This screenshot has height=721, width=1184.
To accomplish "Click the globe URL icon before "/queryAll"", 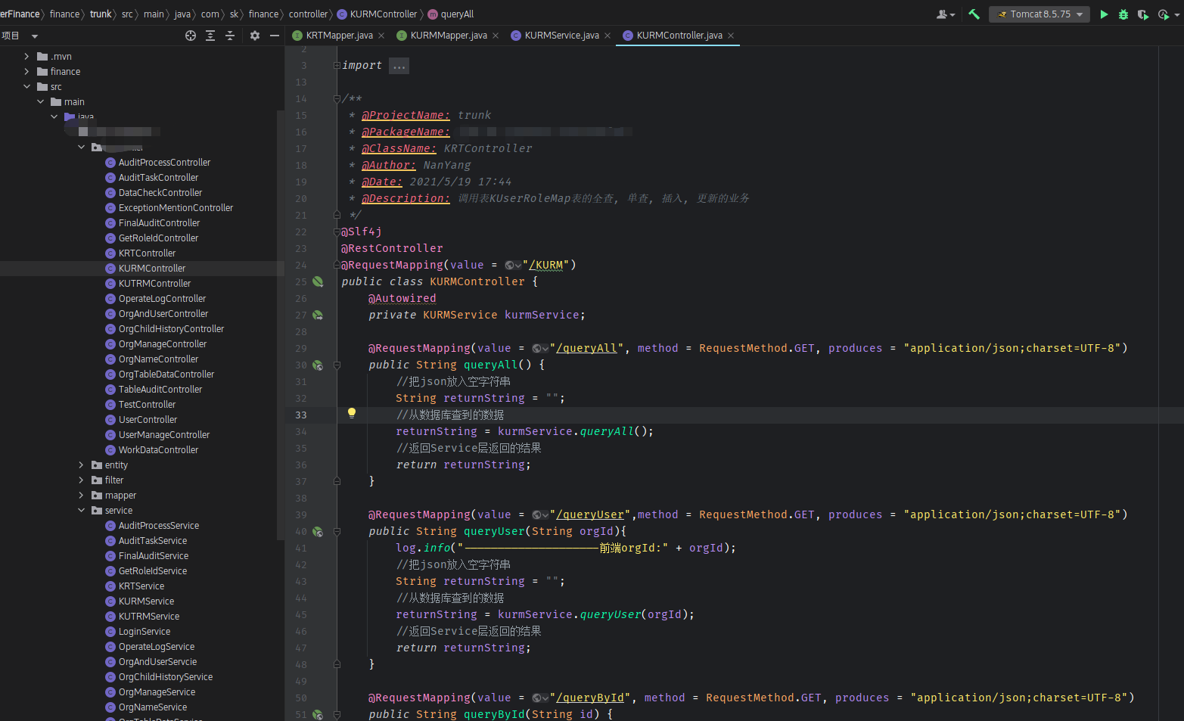I will pyautogui.click(x=540, y=348).
